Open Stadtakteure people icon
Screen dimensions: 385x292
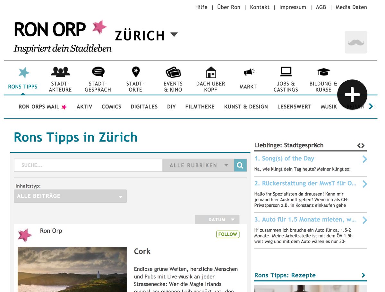[x=60, y=72]
